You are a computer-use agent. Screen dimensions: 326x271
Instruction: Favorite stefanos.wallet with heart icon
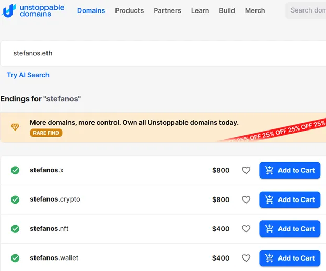[x=246, y=258]
